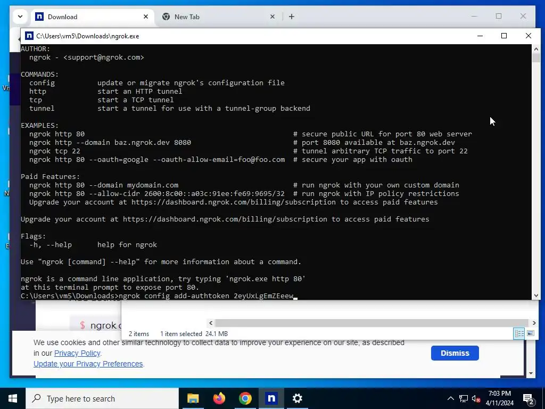Open the notification center icon
Screen dimensions: 545x409
pyautogui.click(x=529, y=398)
